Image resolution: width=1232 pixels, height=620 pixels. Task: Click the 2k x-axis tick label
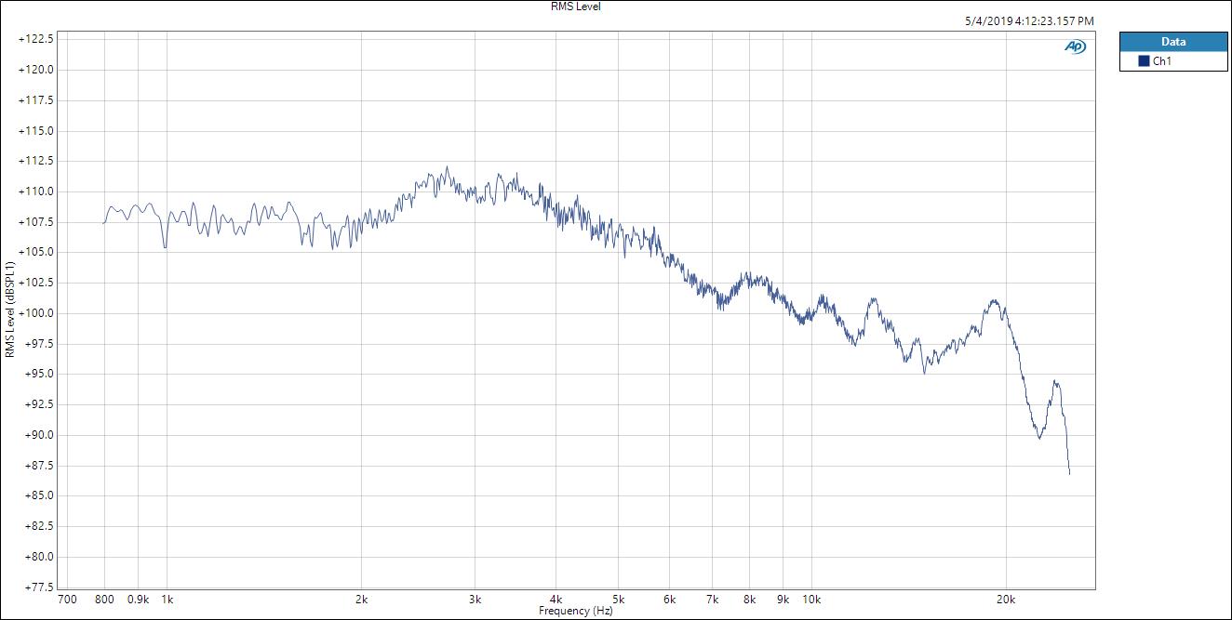362,600
